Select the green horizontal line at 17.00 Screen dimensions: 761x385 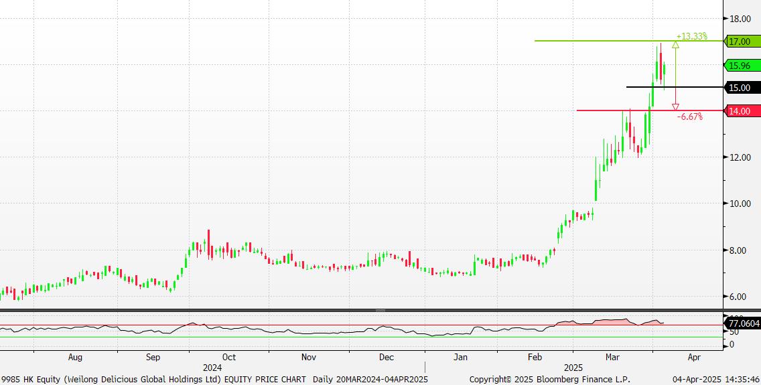point(603,41)
